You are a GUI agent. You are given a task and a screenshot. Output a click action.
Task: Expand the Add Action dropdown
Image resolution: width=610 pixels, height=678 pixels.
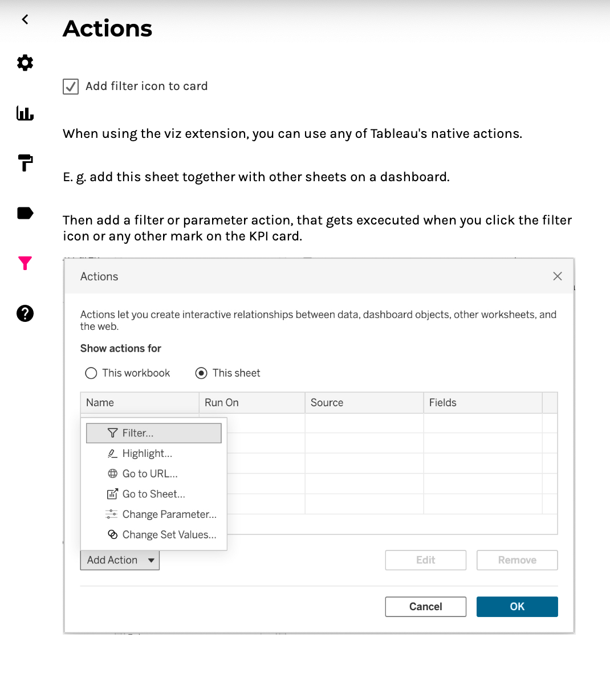tap(120, 560)
